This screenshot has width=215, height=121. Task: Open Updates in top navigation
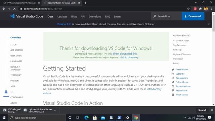click(x=62, y=16)
